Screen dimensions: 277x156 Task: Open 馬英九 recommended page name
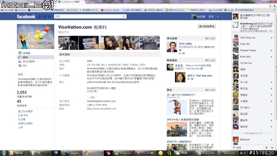tap(185, 44)
